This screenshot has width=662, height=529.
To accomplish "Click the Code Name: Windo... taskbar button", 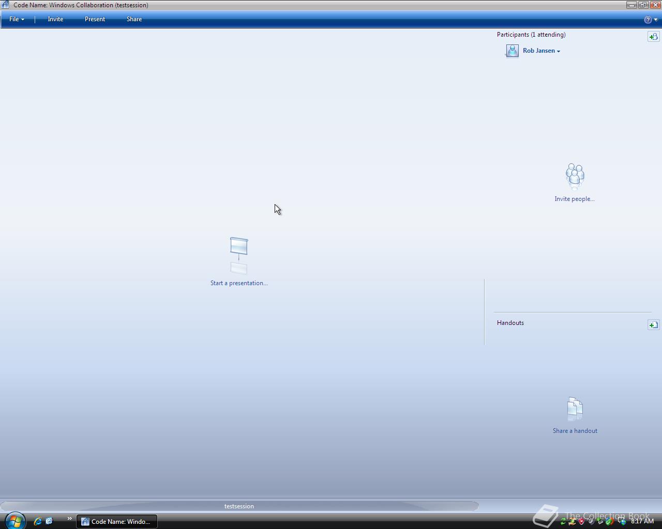I will coord(117,522).
